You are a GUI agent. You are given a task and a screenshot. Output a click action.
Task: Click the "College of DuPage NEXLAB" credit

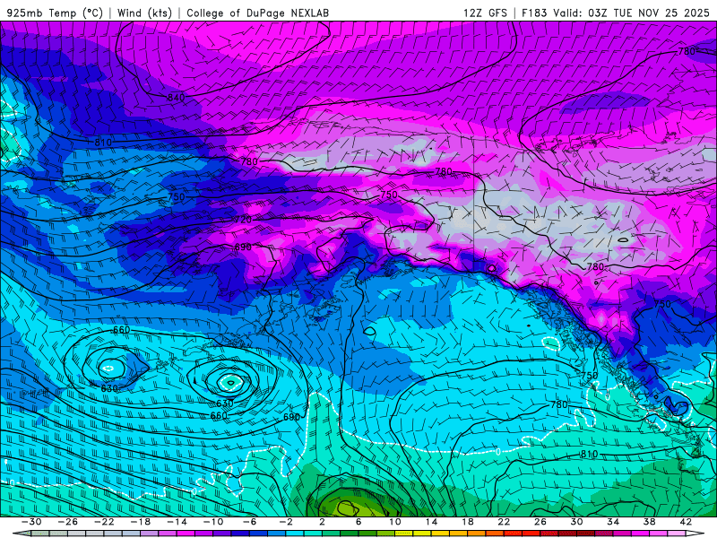click(x=257, y=13)
